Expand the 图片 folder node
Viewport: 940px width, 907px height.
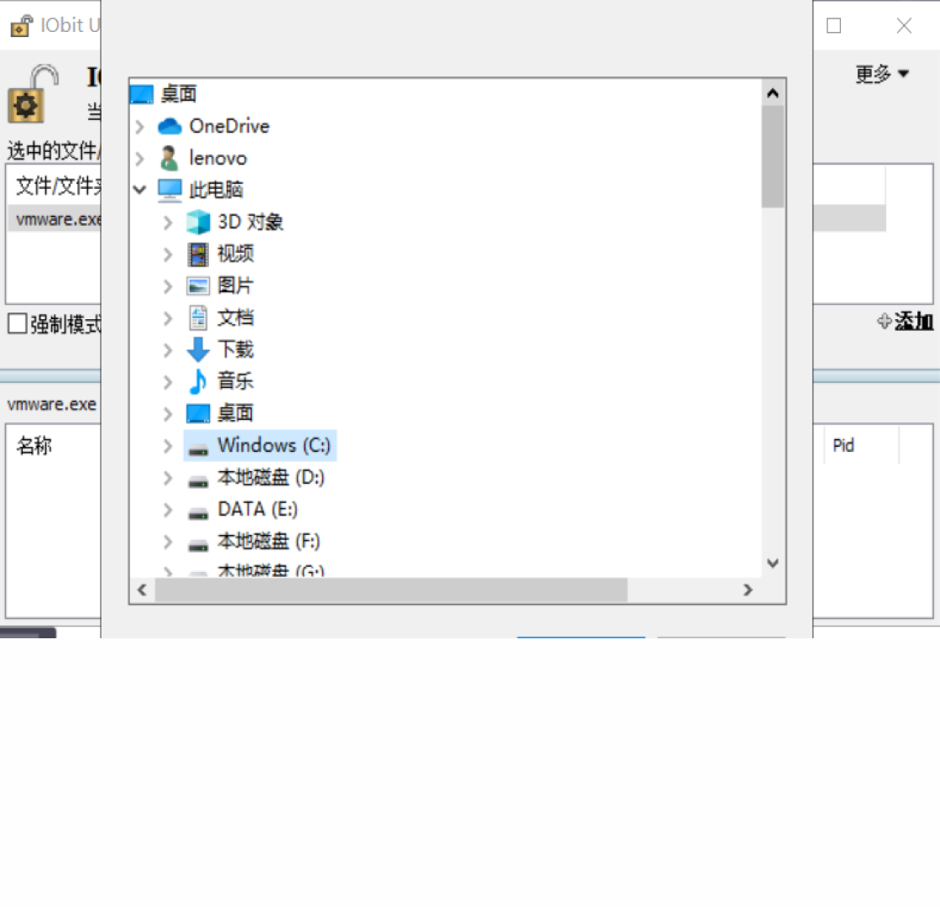(x=168, y=286)
